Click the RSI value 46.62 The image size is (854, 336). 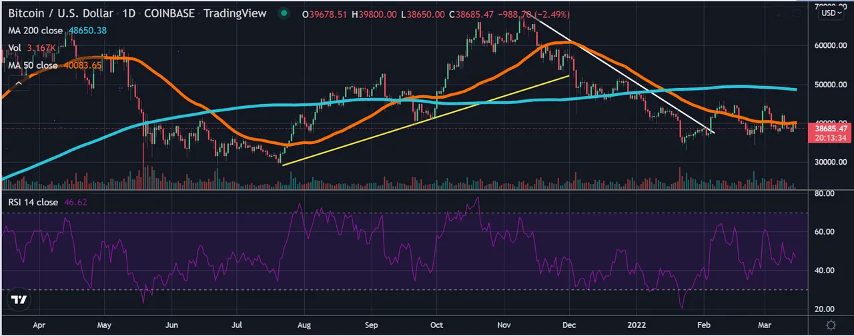pyautogui.click(x=74, y=202)
